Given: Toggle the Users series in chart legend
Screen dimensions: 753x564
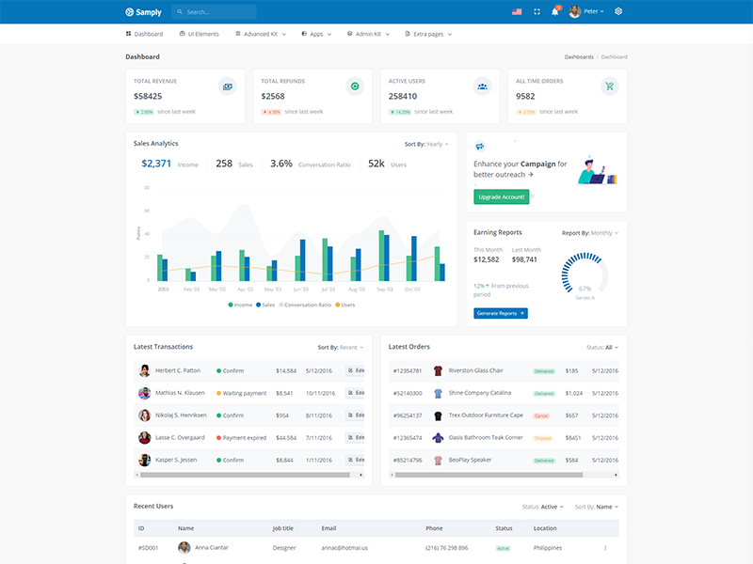Looking at the screenshot, I should point(344,305).
